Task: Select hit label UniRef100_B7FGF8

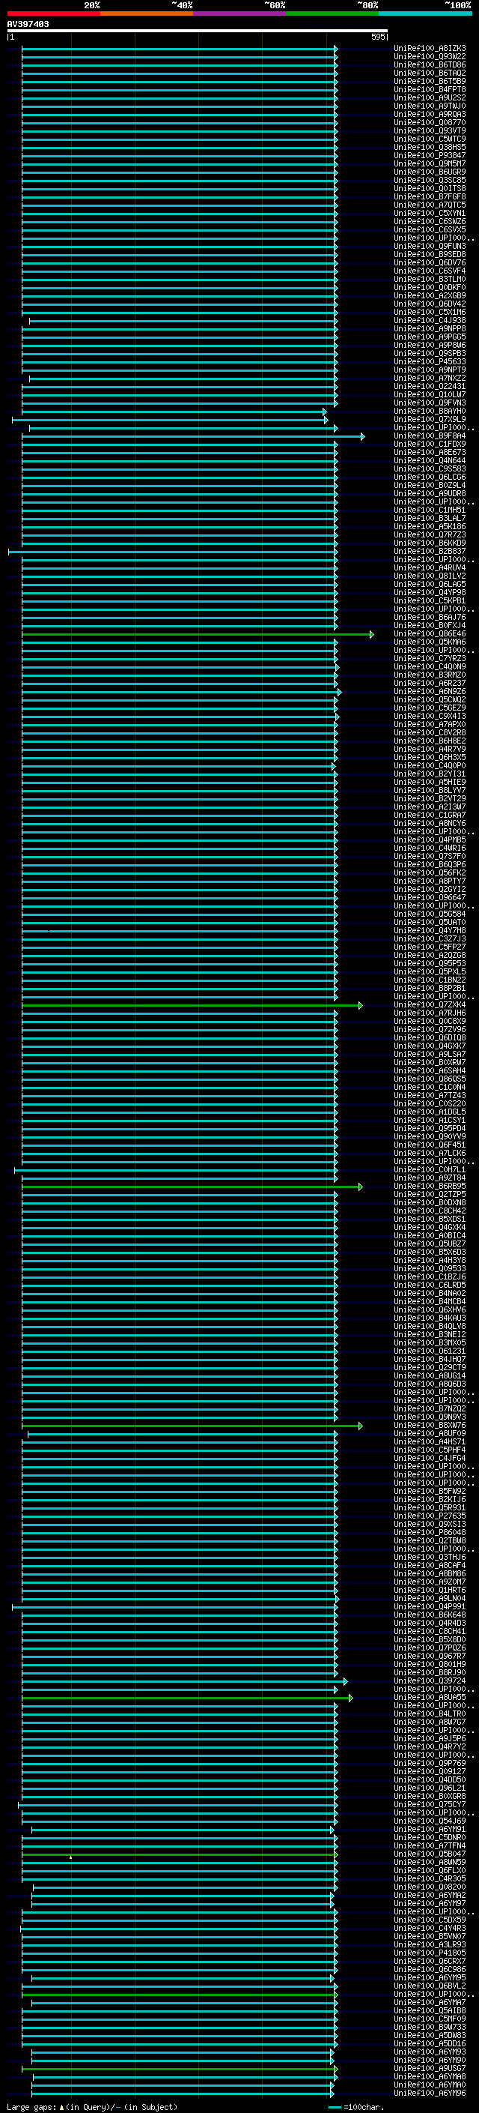Action: coord(430,197)
